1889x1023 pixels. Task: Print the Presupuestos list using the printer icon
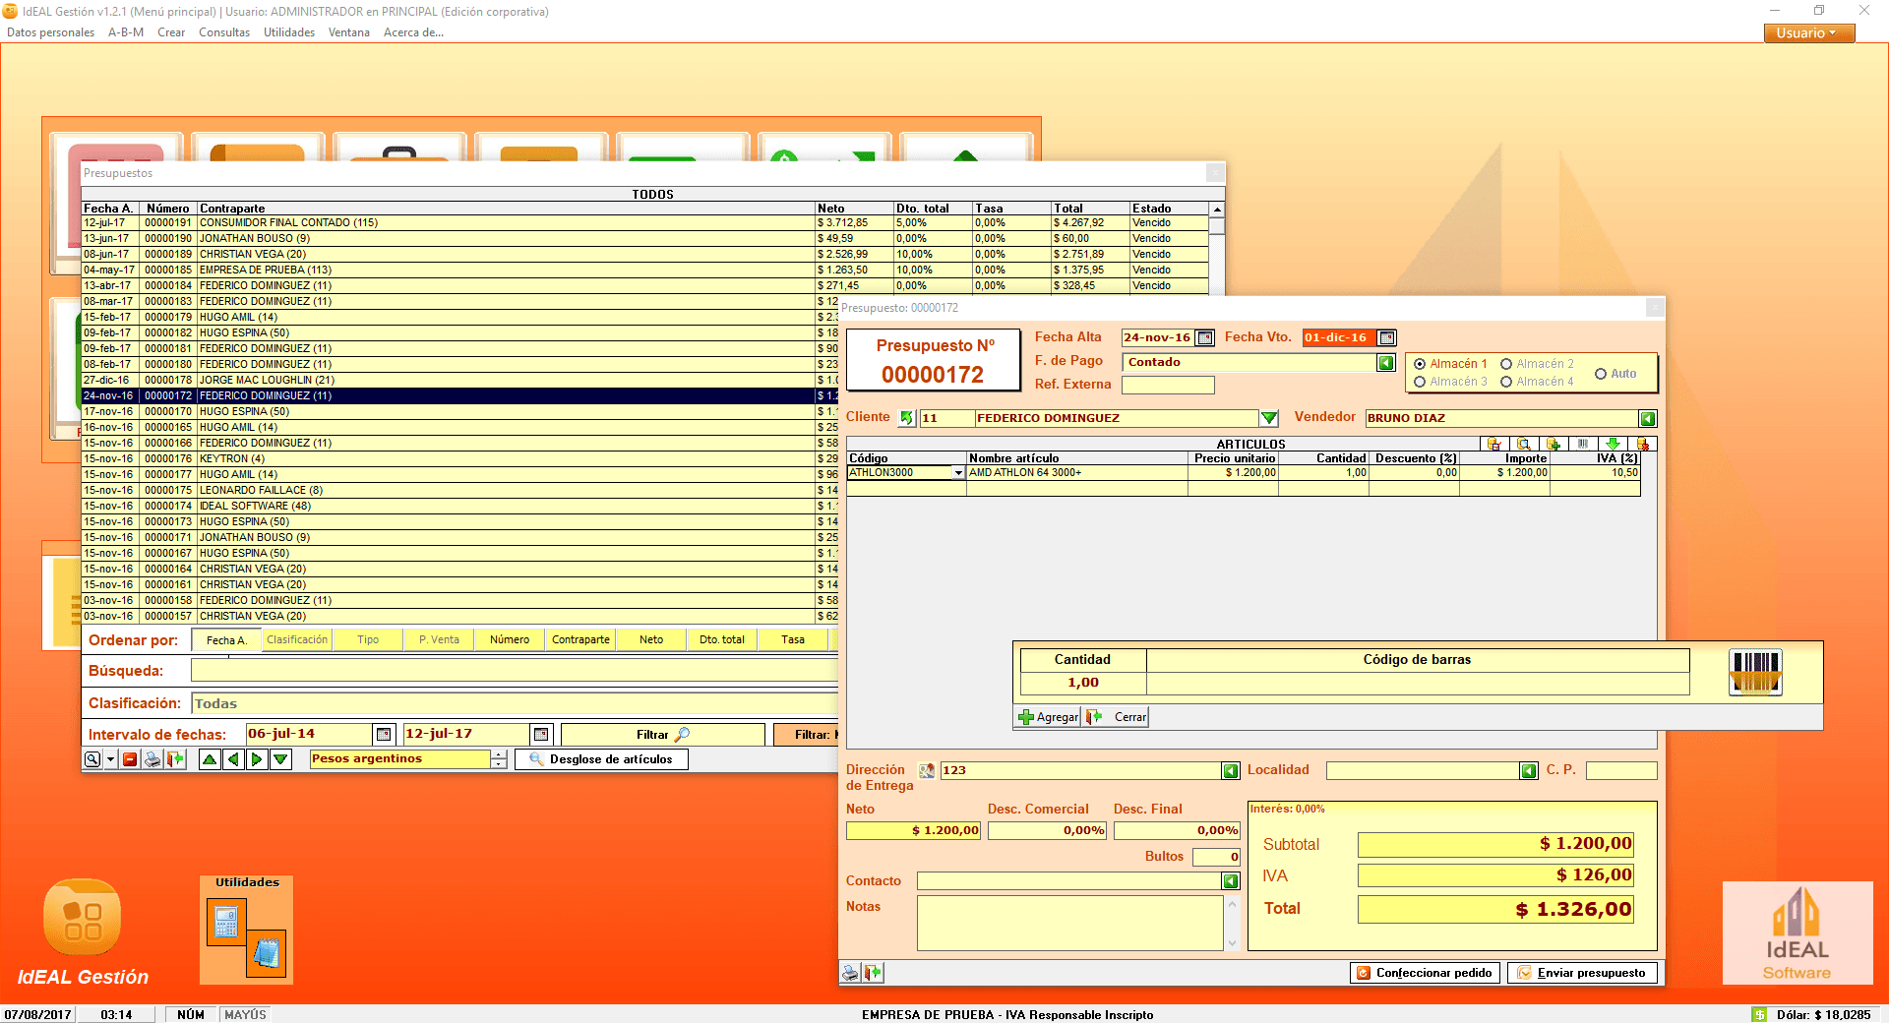(152, 759)
